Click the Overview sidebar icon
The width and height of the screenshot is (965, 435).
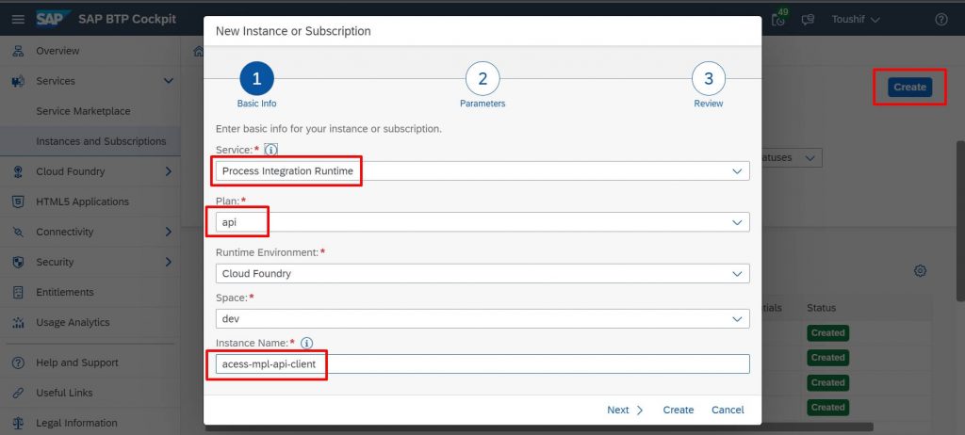[19, 51]
